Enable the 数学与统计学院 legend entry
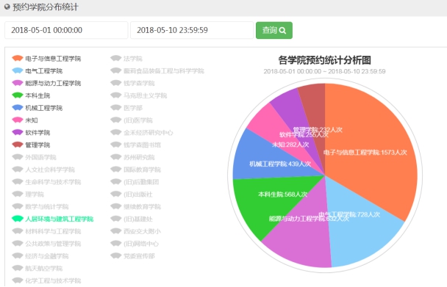The height and width of the screenshot is (287, 447). (x=40, y=206)
